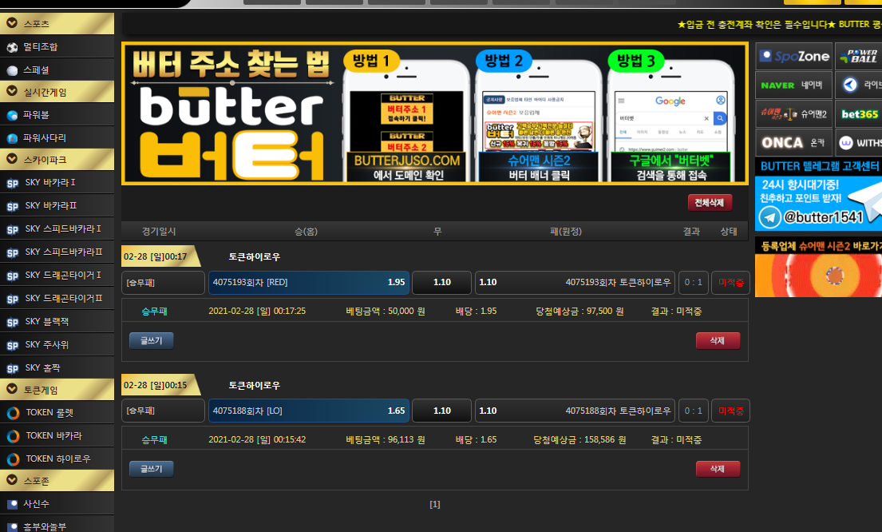
Task: Go to page [1] in pagination
Action: tap(434, 504)
